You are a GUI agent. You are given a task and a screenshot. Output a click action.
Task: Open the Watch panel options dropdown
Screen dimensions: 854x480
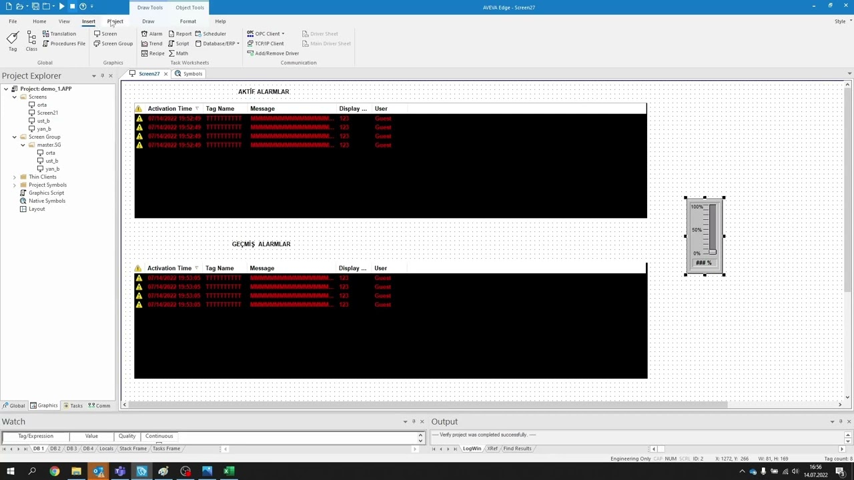pos(405,421)
